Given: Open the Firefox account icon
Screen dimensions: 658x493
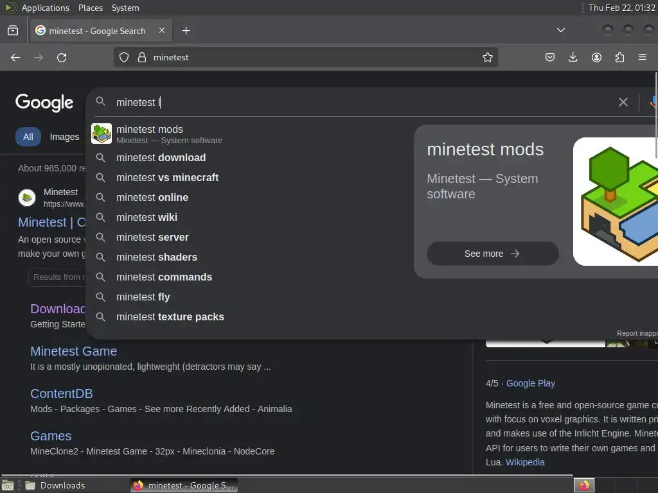Looking at the screenshot, I should click(x=596, y=57).
